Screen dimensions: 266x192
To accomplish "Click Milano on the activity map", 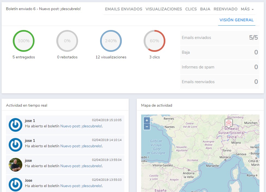I will point(236,143).
